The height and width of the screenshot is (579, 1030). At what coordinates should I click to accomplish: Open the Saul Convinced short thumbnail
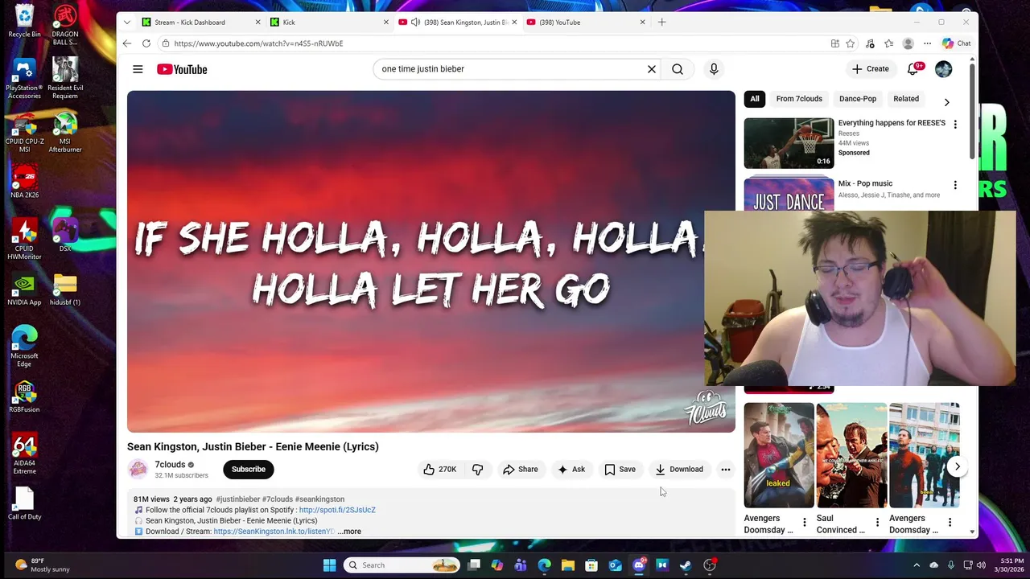click(x=851, y=455)
